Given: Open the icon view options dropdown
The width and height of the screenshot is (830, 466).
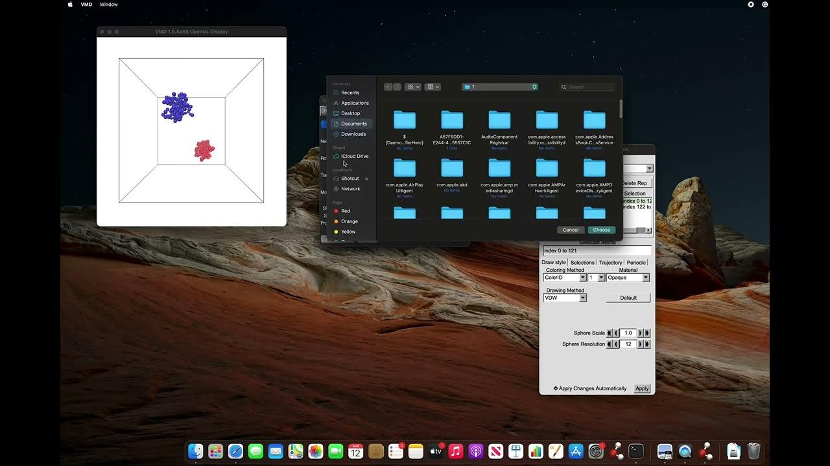Looking at the screenshot, I should (x=413, y=87).
